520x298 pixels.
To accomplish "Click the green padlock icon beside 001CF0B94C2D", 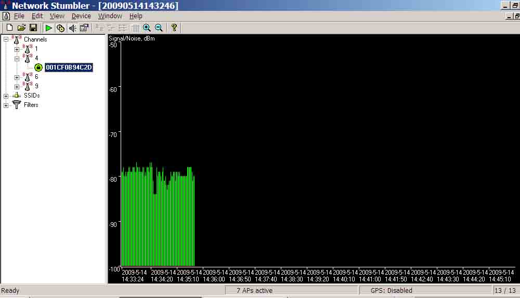I will pyautogui.click(x=38, y=67).
